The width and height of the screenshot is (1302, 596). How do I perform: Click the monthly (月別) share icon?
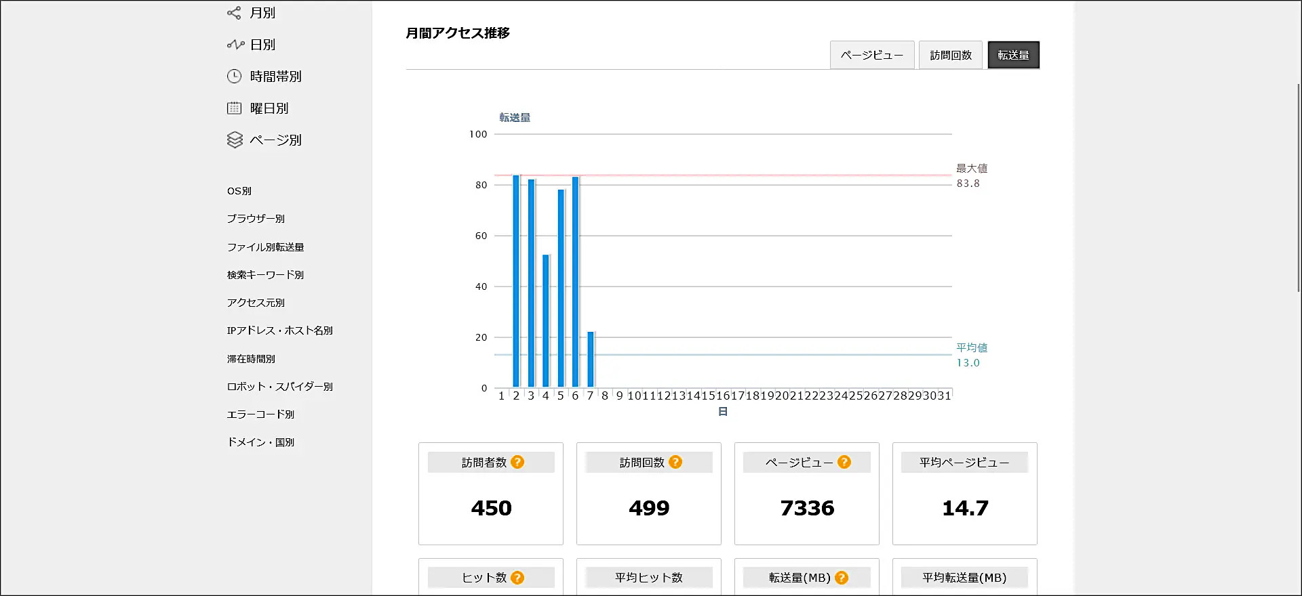click(x=234, y=13)
